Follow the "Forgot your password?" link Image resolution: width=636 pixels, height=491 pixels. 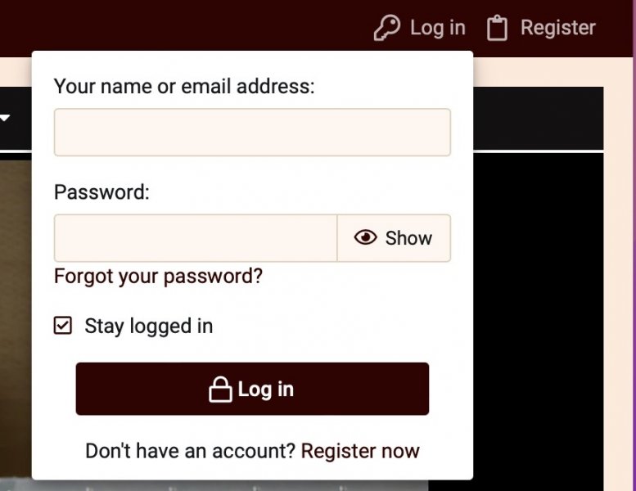click(158, 276)
